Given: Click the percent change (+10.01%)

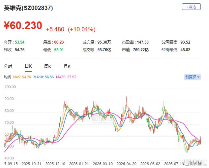Looking at the screenshot, I should tap(81, 29).
